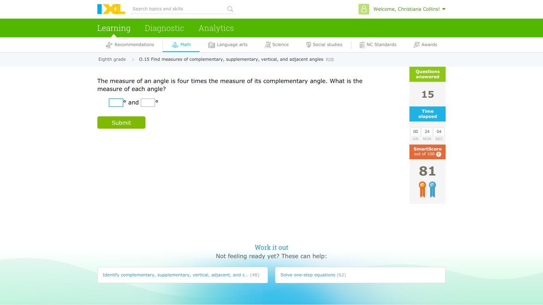Click the blue award ribbon
The width and height of the screenshot is (543, 305).
pos(432,189)
